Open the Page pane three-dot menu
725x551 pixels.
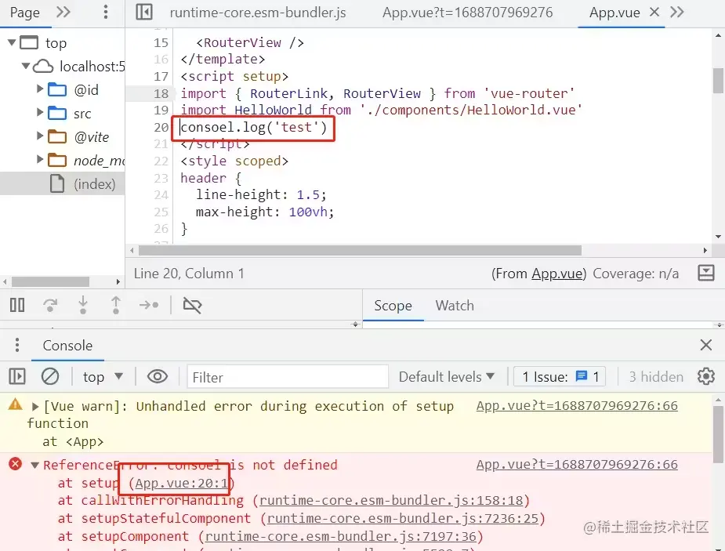click(x=106, y=12)
